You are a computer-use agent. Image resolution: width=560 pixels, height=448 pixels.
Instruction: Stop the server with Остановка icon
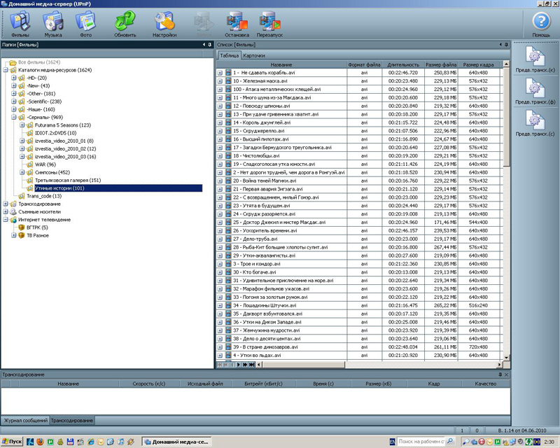[x=237, y=24]
